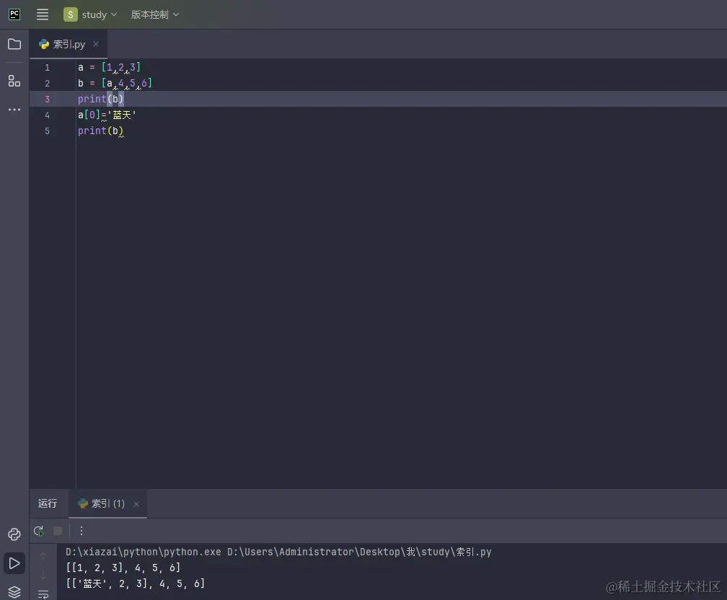Open the PyCharm main menu hamburger icon

(43, 14)
